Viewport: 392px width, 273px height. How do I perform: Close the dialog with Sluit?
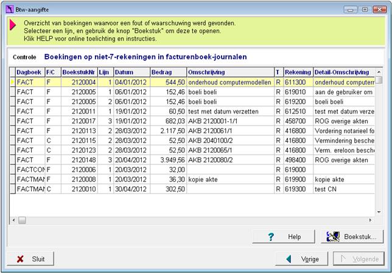30,259
